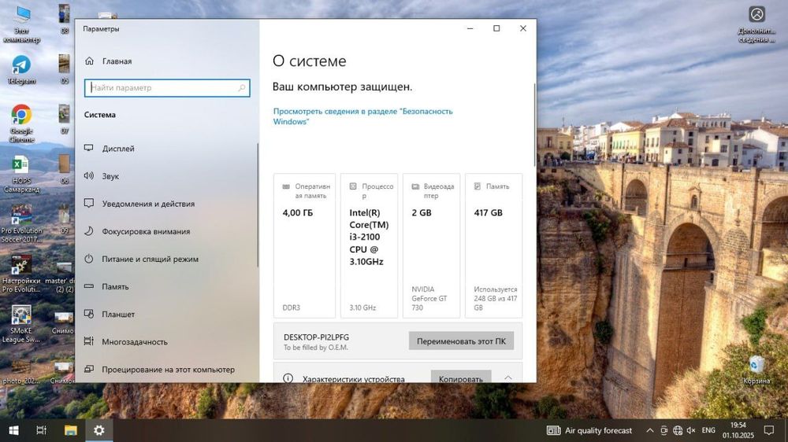This screenshot has height=442, width=788.
Task: Click the Звук speaker icon in sidebar
Action: tap(89, 175)
